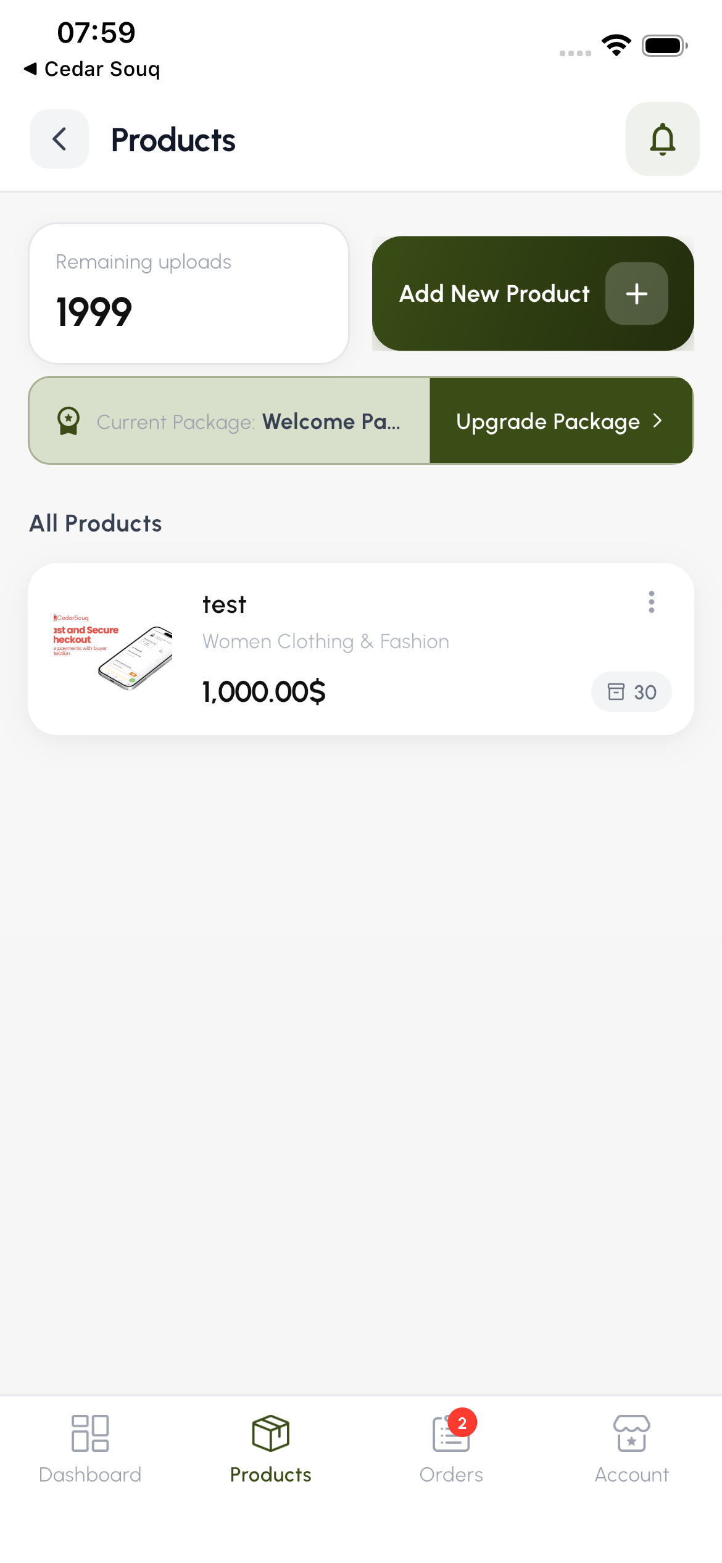This screenshot has height=1563, width=722.
Task: Go back using the header chevron
Action: 59,139
